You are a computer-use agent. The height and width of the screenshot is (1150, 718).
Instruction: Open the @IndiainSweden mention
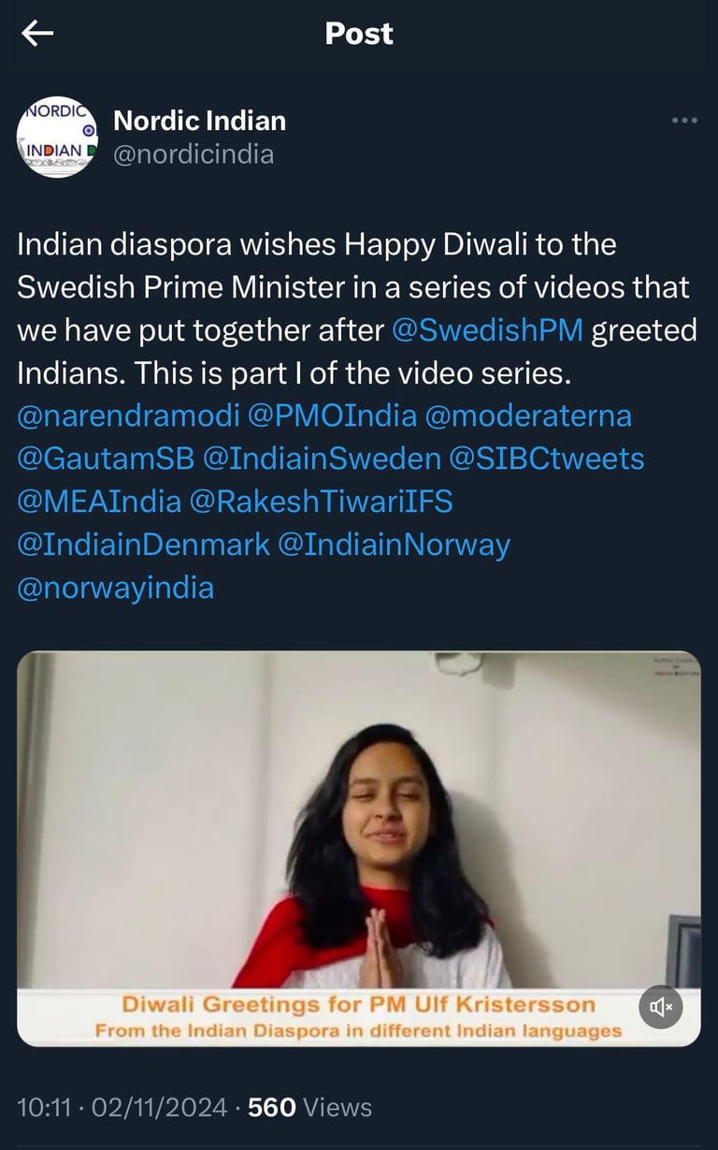(322, 459)
